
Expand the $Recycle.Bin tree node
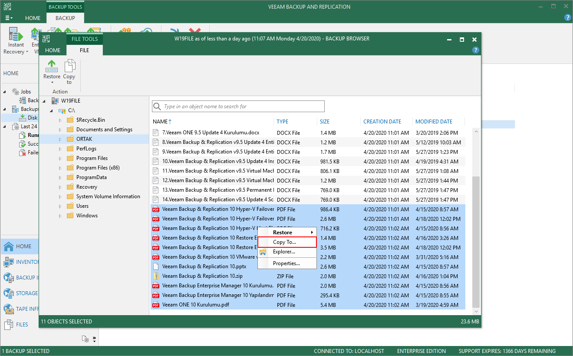click(60, 120)
